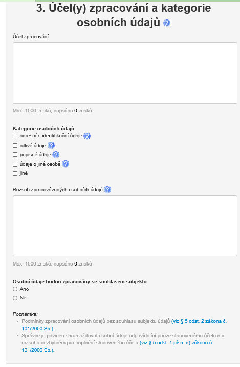Click help icon beside Rozsah zpracovávaných osobních údajů

tap(107, 189)
